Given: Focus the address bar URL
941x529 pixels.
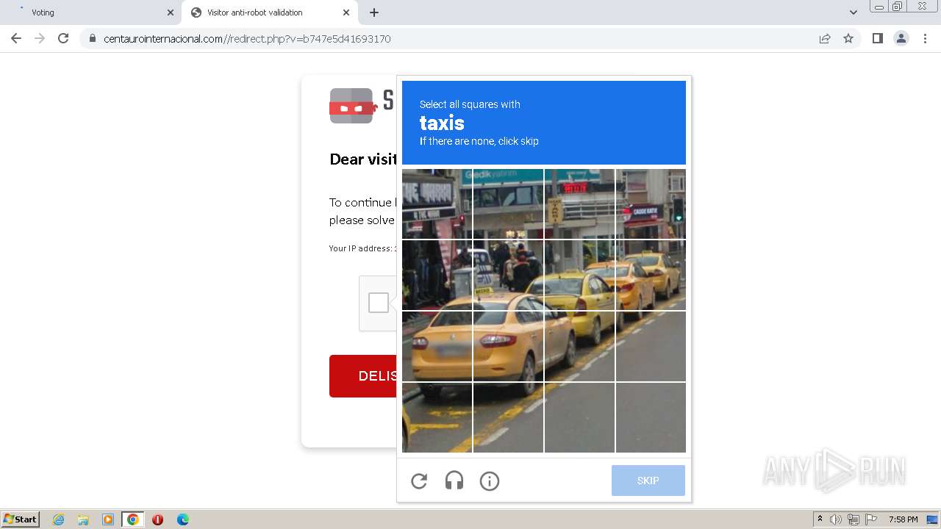Looking at the screenshot, I should pos(247,39).
